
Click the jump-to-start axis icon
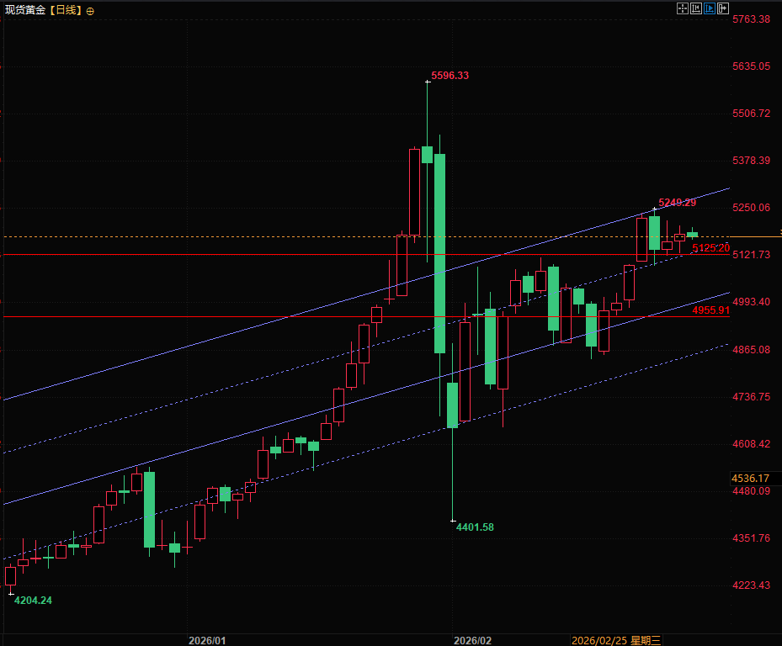(x=696, y=8)
